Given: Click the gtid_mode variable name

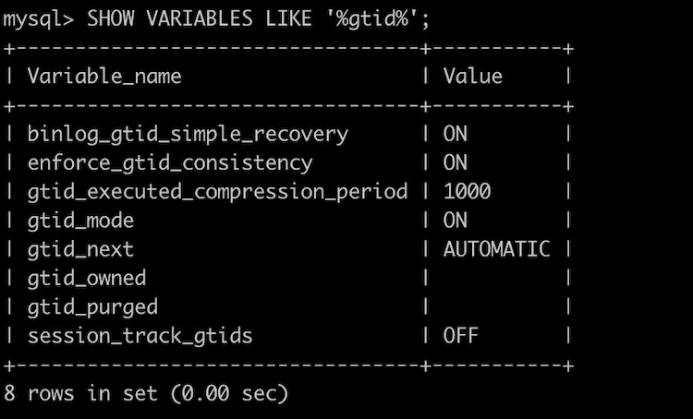Looking at the screenshot, I should 81,221.
